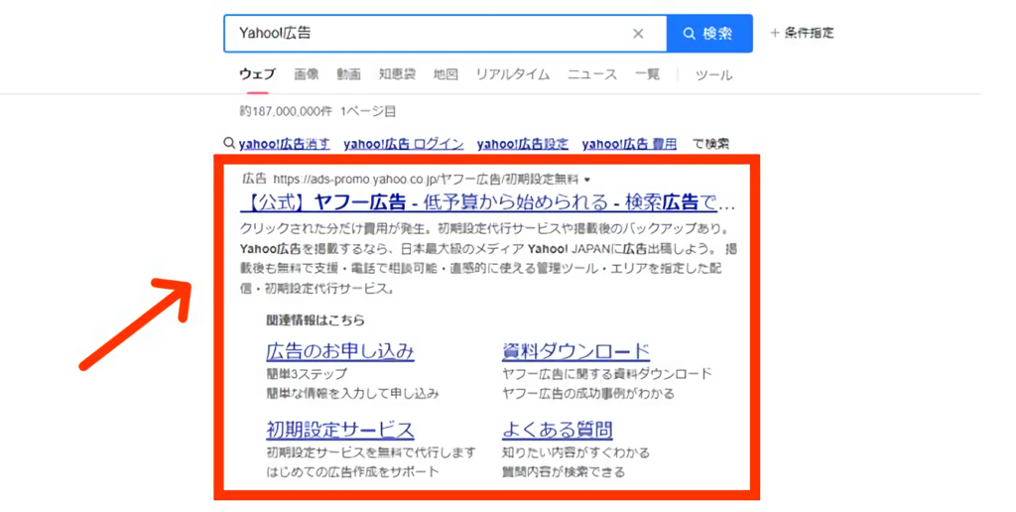Click the 簡単な情報を入力して申し込み text
The width and height of the screenshot is (1016, 512).
tap(353, 393)
